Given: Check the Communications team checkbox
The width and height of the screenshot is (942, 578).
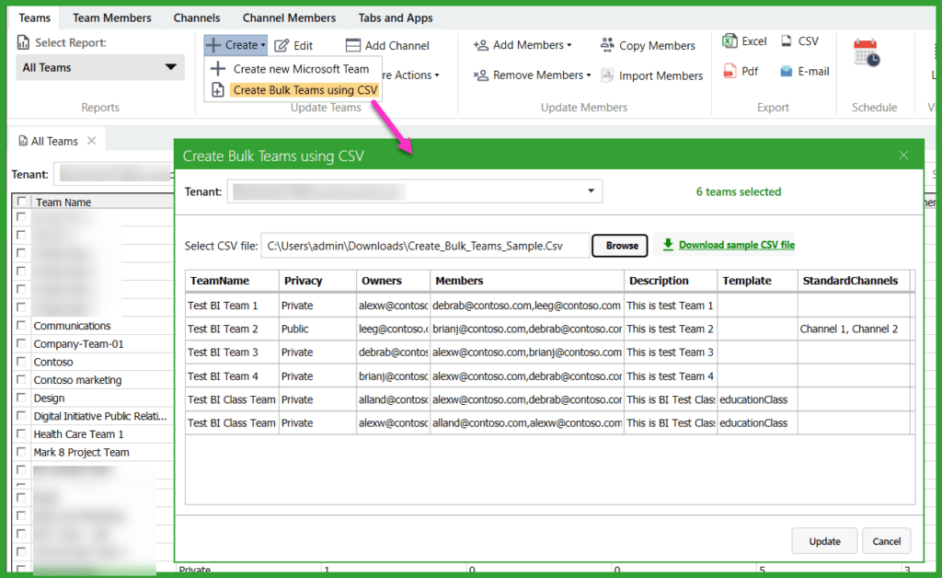Looking at the screenshot, I should coord(22,325).
